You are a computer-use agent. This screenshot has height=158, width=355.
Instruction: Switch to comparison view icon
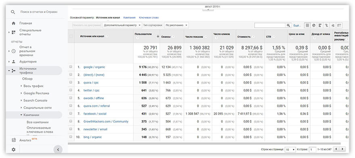point(326,25)
